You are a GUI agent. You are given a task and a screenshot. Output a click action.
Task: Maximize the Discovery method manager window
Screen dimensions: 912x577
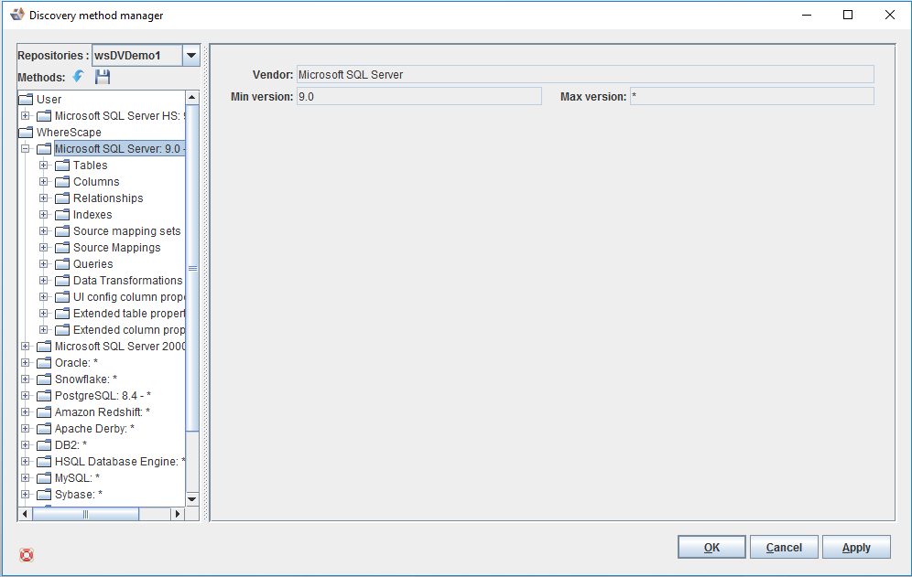[848, 16]
